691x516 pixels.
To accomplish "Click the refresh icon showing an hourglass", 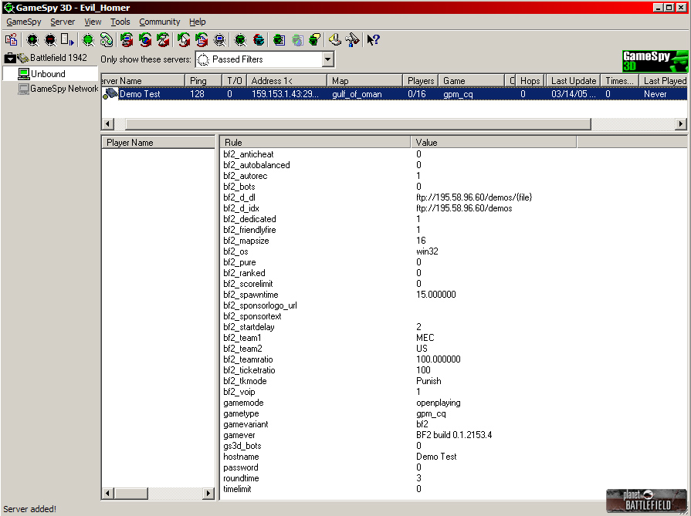I will (163, 40).
